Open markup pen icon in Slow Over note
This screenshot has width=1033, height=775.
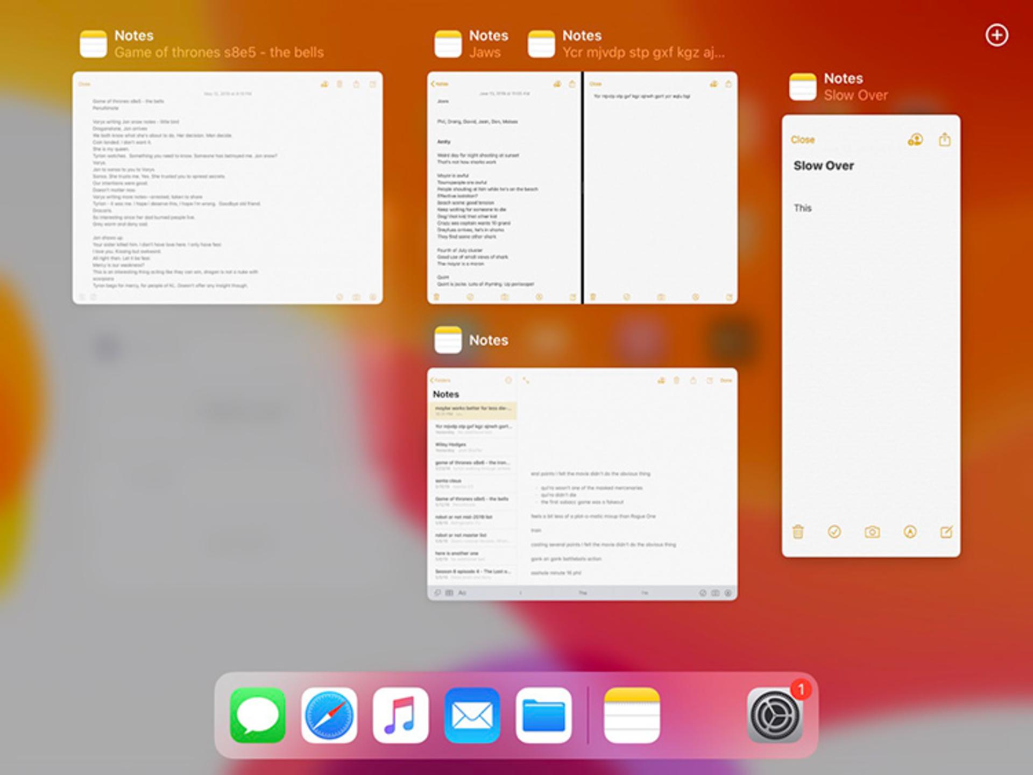[910, 532]
